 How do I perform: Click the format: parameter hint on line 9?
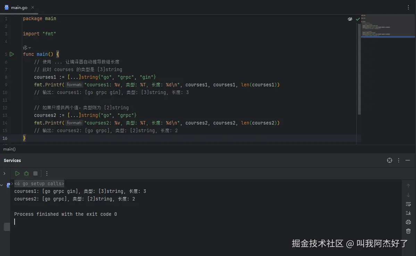(x=74, y=85)
